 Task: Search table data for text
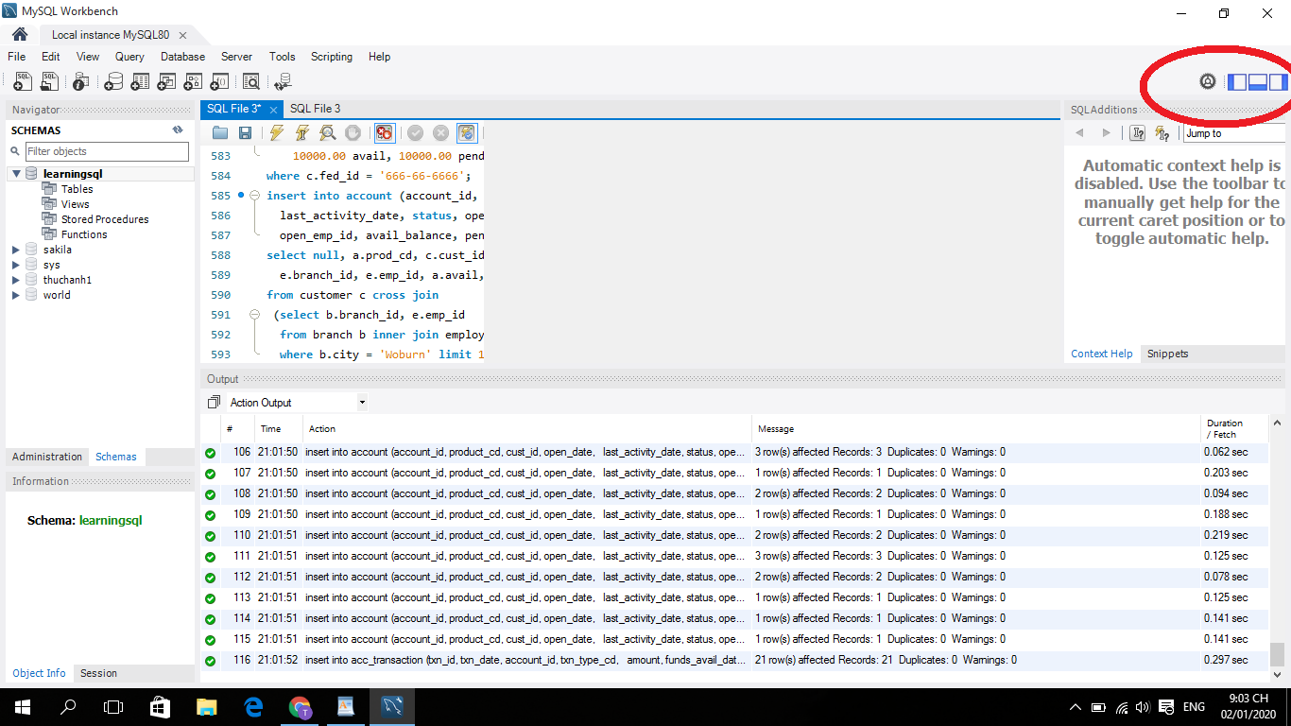pos(251,82)
